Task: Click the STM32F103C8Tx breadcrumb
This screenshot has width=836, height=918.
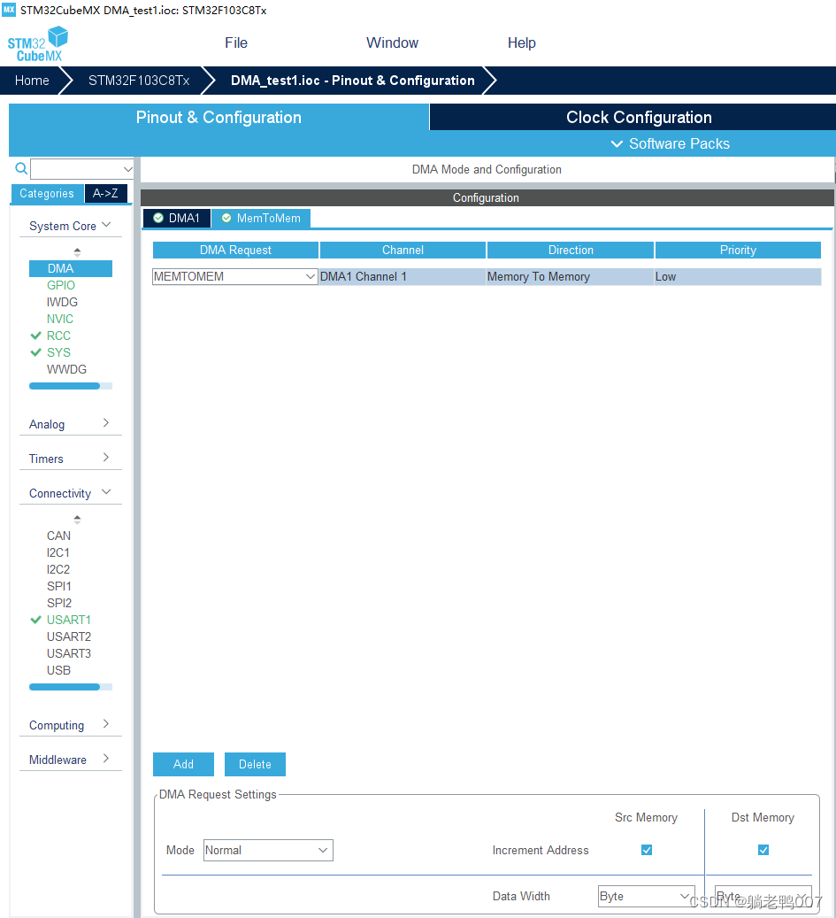Action: tap(139, 81)
